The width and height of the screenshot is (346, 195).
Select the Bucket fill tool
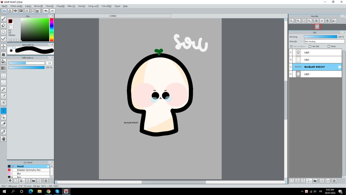click(3, 61)
